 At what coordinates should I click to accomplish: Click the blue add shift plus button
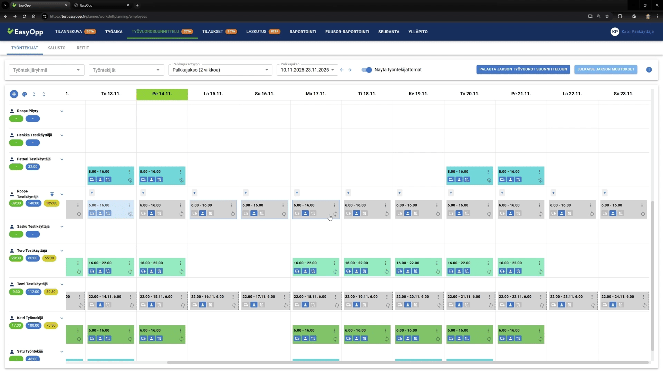click(x=14, y=94)
